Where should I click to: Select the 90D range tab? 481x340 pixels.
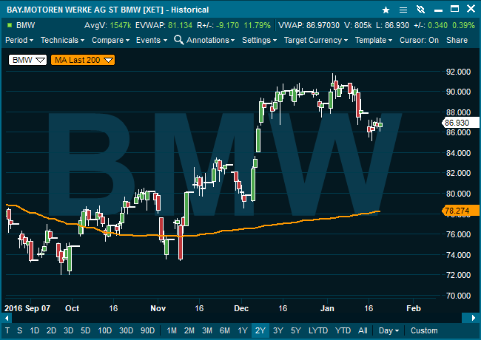[147, 330]
